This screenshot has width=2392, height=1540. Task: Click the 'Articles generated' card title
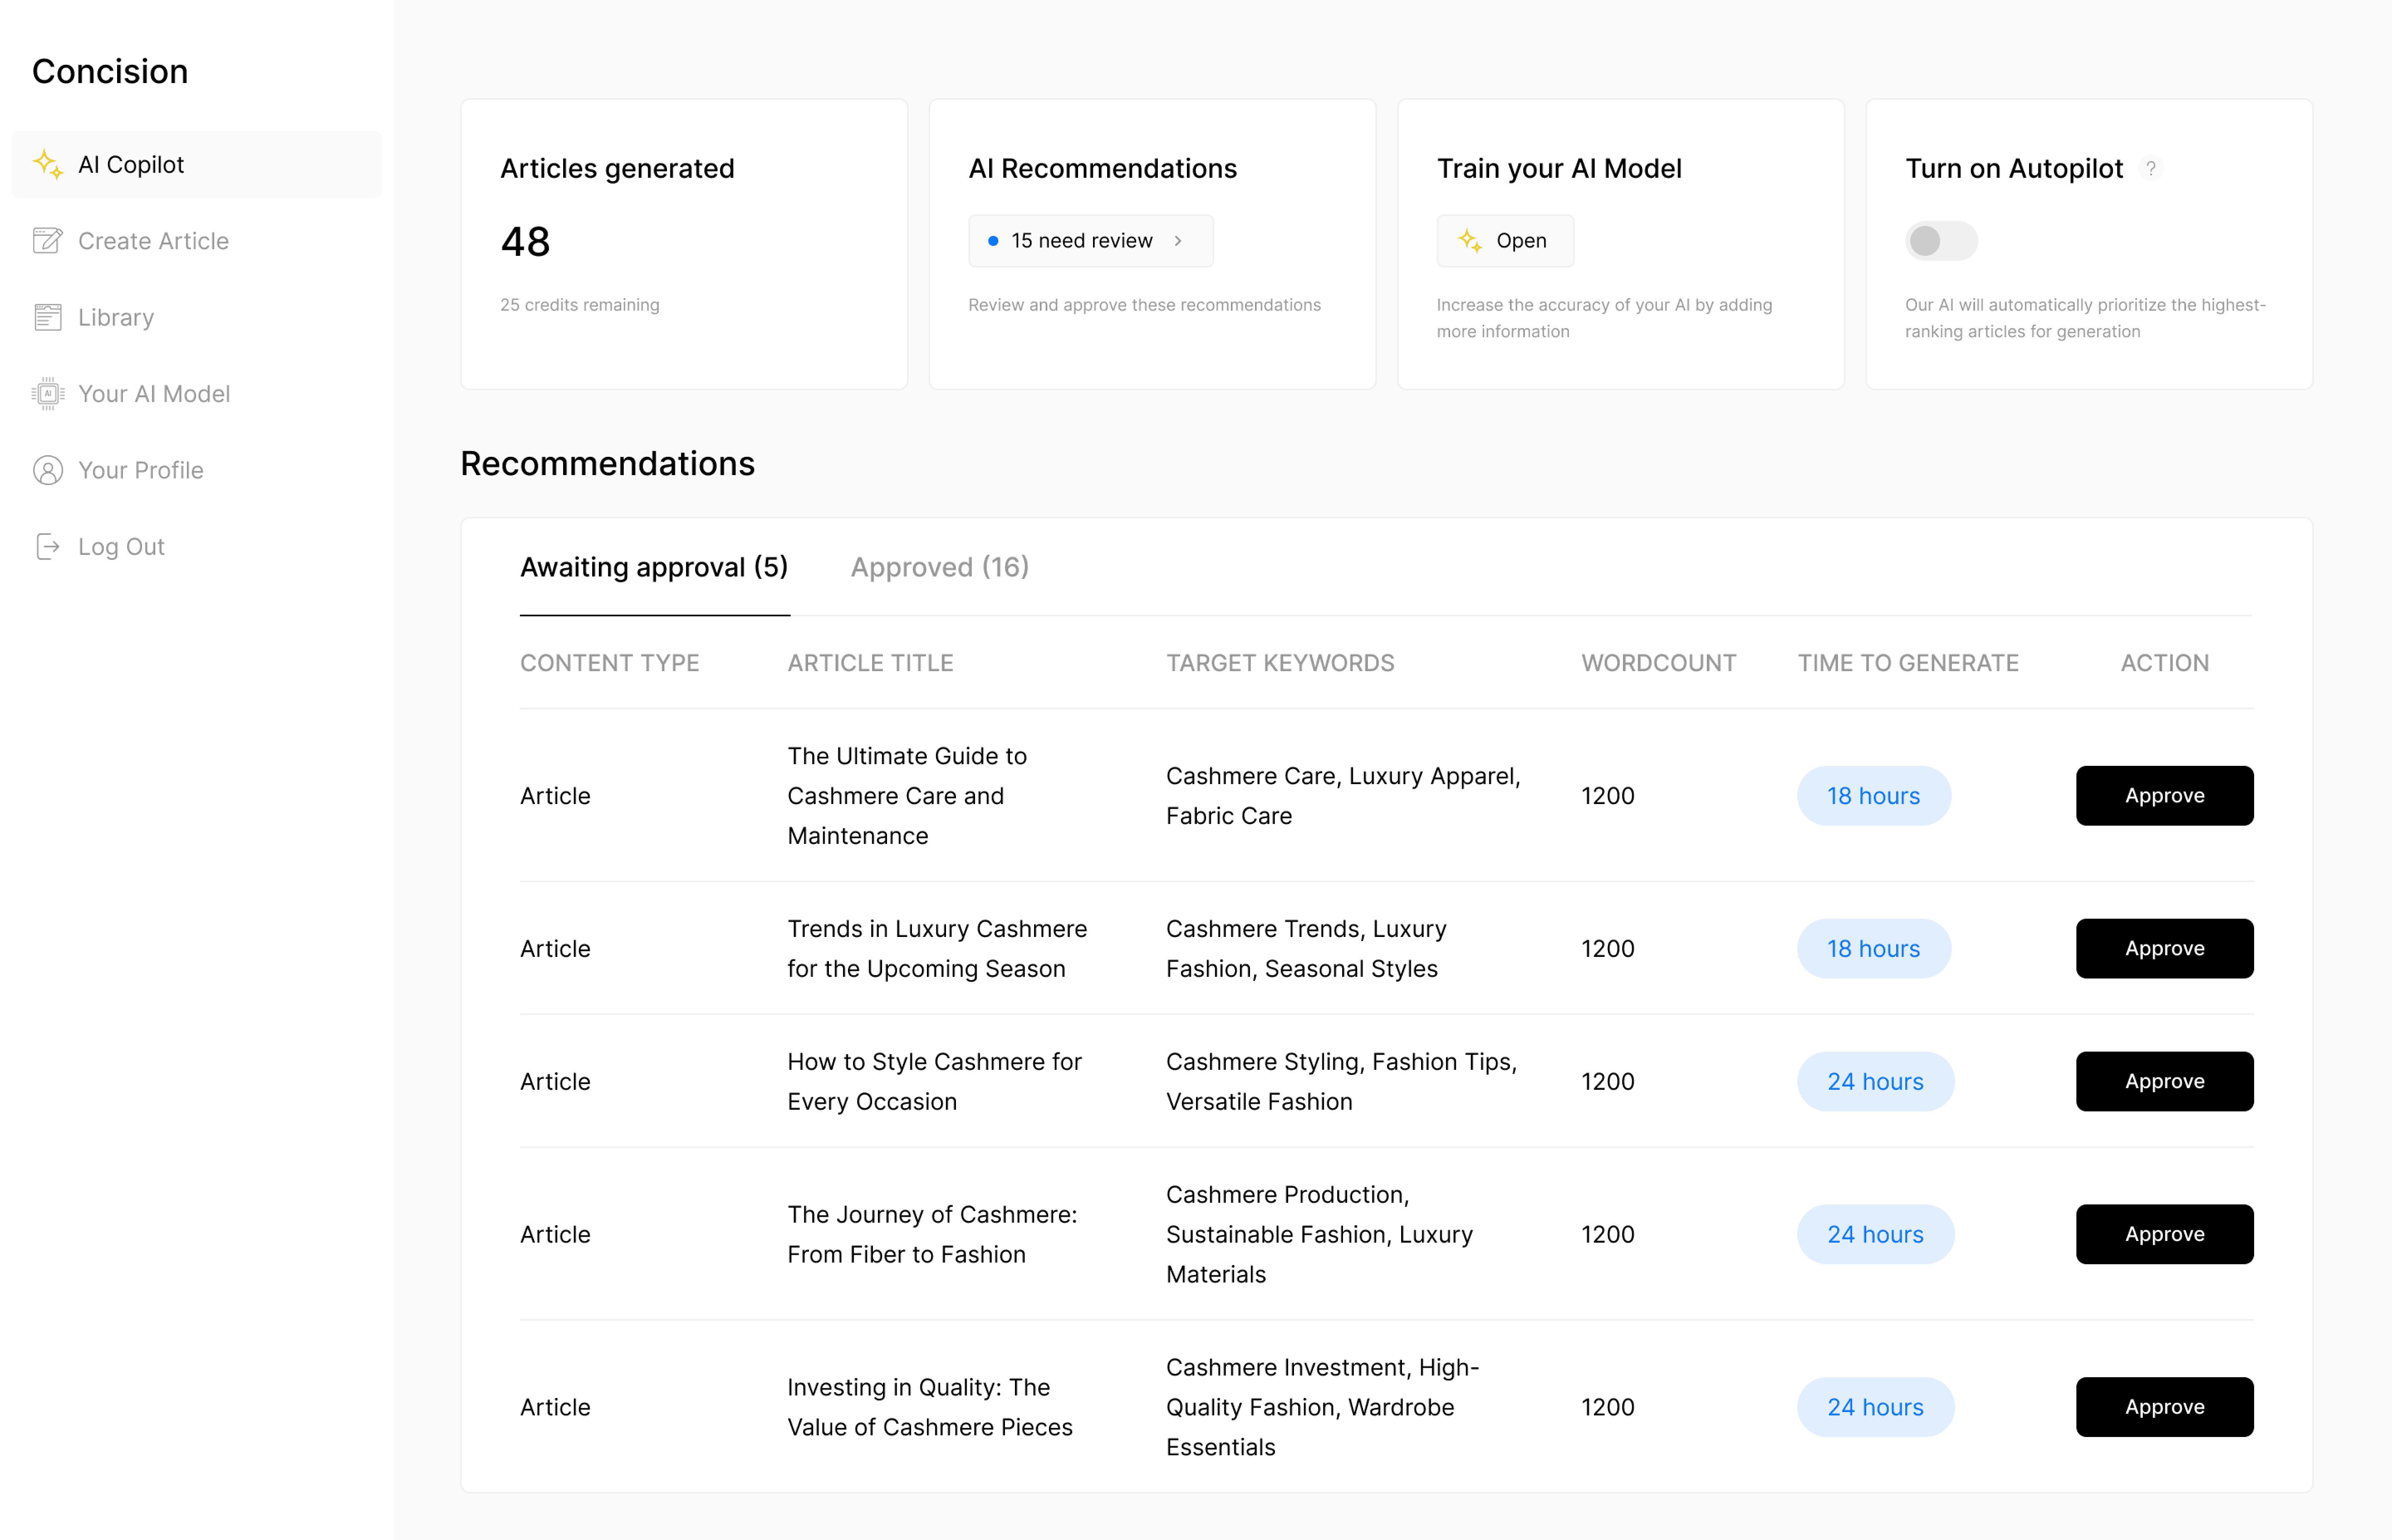[x=618, y=168]
